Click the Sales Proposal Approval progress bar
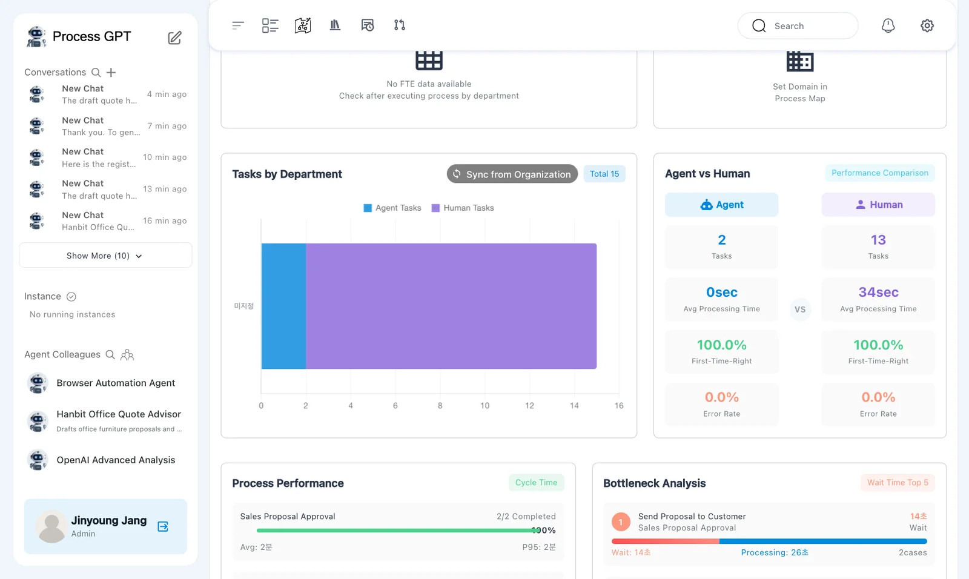 click(398, 531)
